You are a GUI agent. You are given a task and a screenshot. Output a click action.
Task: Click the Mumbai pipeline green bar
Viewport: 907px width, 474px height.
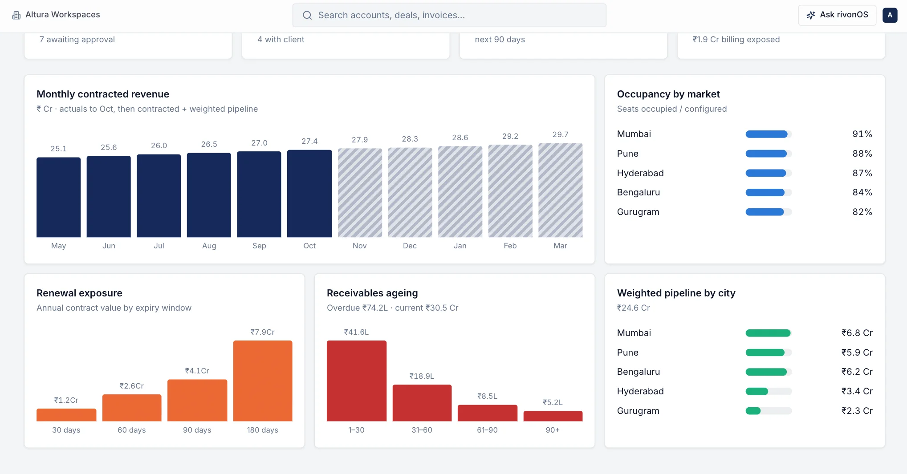click(x=769, y=333)
